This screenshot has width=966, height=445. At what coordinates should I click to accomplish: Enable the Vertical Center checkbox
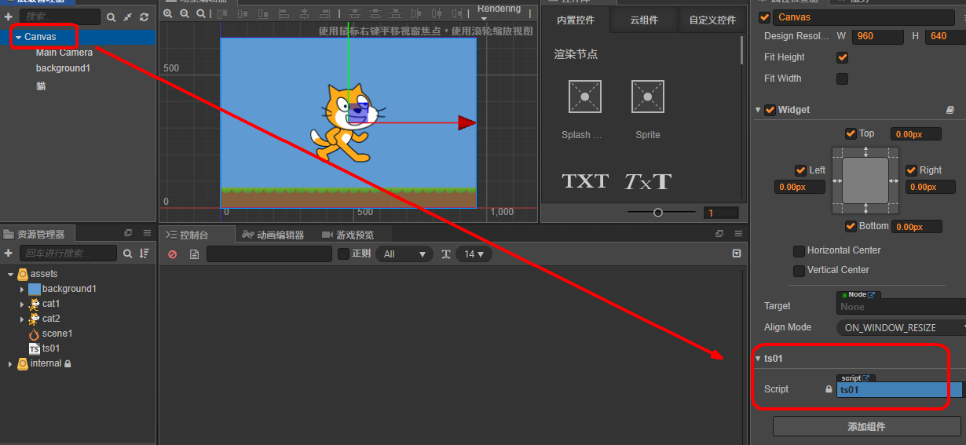click(800, 271)
